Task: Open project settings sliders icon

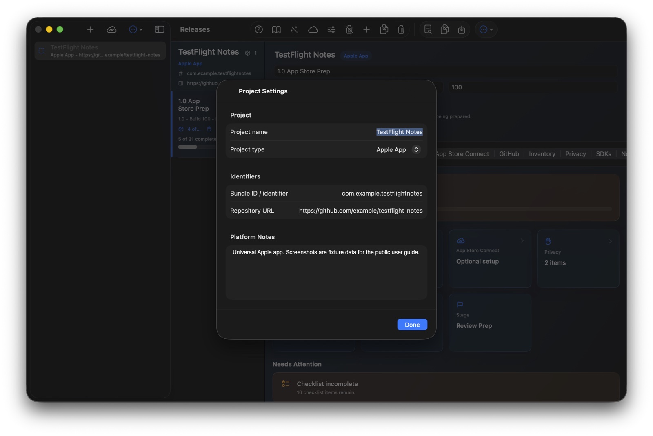Action: pyautogui.click(x=331, y=29)
